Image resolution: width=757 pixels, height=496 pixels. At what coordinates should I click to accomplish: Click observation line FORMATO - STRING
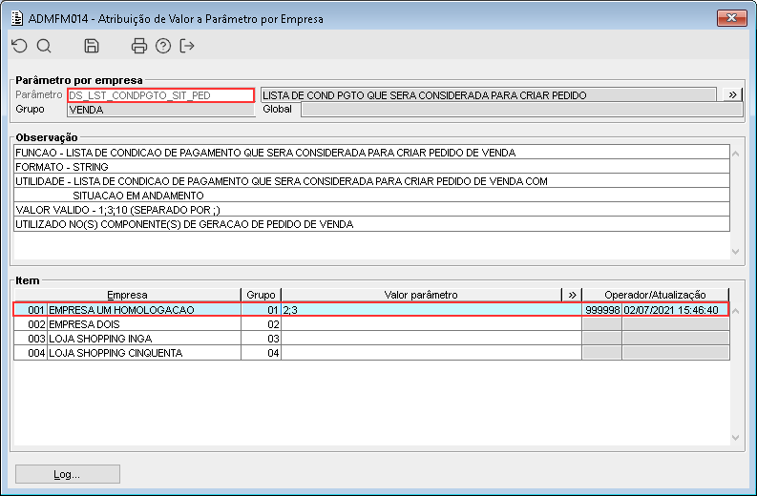371,167
